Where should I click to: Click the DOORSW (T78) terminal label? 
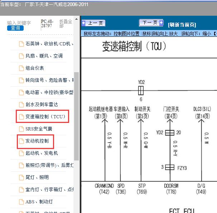[171, 189]
